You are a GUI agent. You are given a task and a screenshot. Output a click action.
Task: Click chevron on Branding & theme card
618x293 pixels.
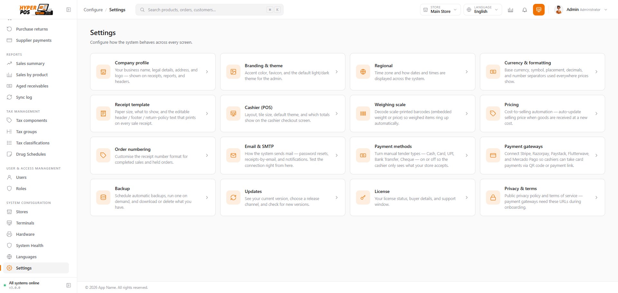(337, 72)
